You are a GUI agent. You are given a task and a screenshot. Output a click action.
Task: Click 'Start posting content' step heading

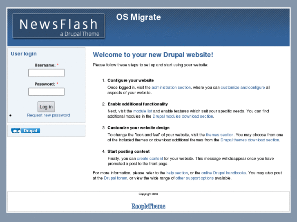(128, 152)
